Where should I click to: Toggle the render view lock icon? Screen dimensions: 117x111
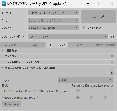click(x=113, y=36)
